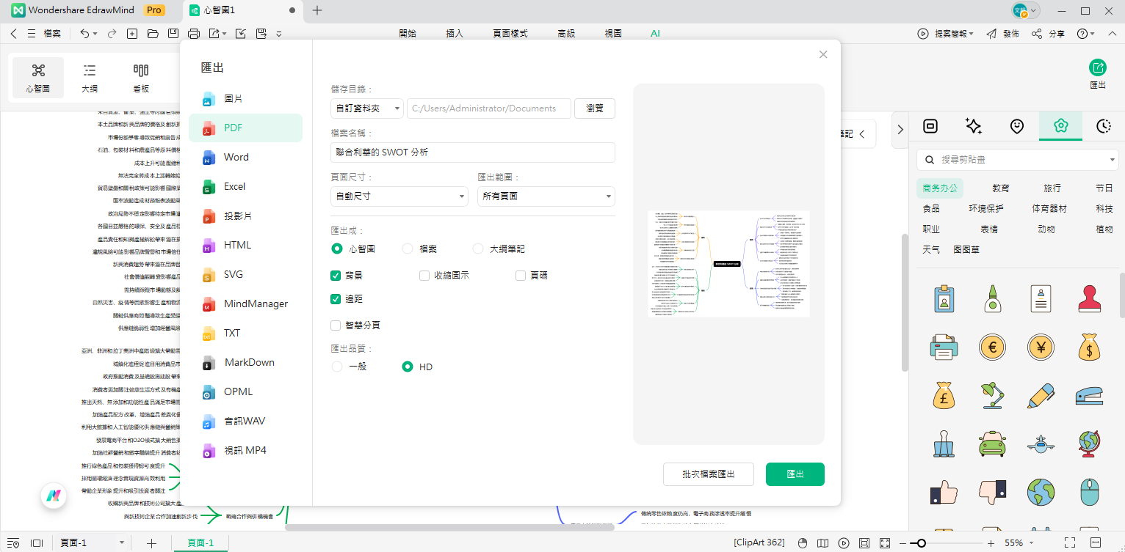The height and width of the screenshot is (552, 1125).
Task: Open the 匯出範圍 dropdown showing 所有頁面
Action: click(546, 196)
